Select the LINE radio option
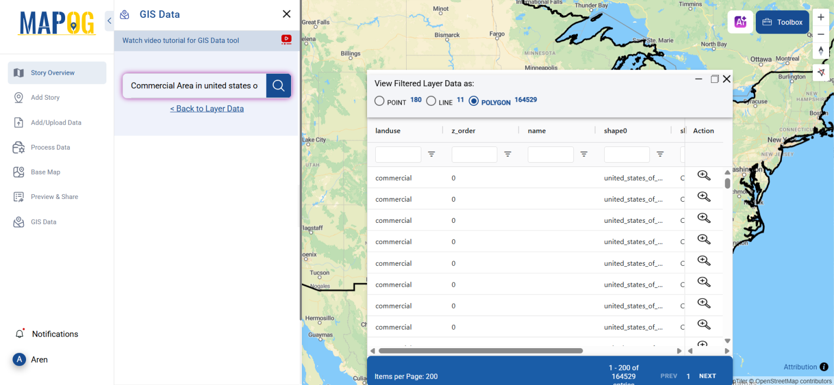 (x=432, y=100)
